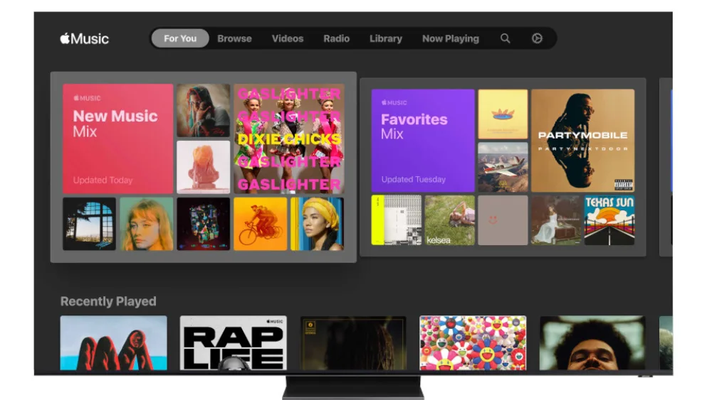Viewport: 712px width, 400px height.
Task: Open the woman in white dress album cover
Action: 556,220
